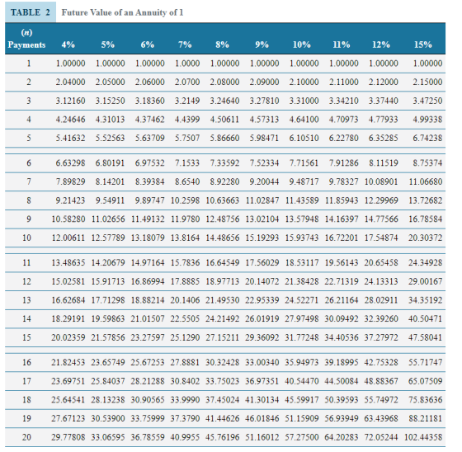Viewport: 462px width, 452px height.
Task: Select the 9% column header
Action: [x=262, y=45]
